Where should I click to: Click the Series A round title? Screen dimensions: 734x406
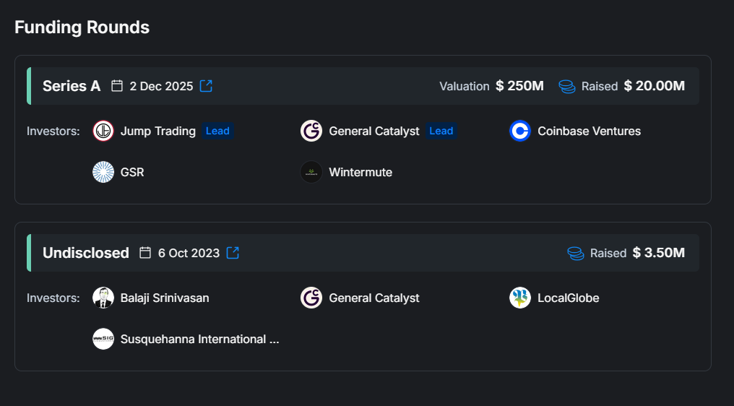[72, 86]
